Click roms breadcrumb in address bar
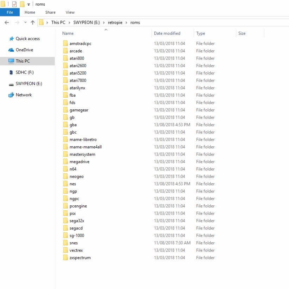The image size is (289, 289). tap(135, 23)
